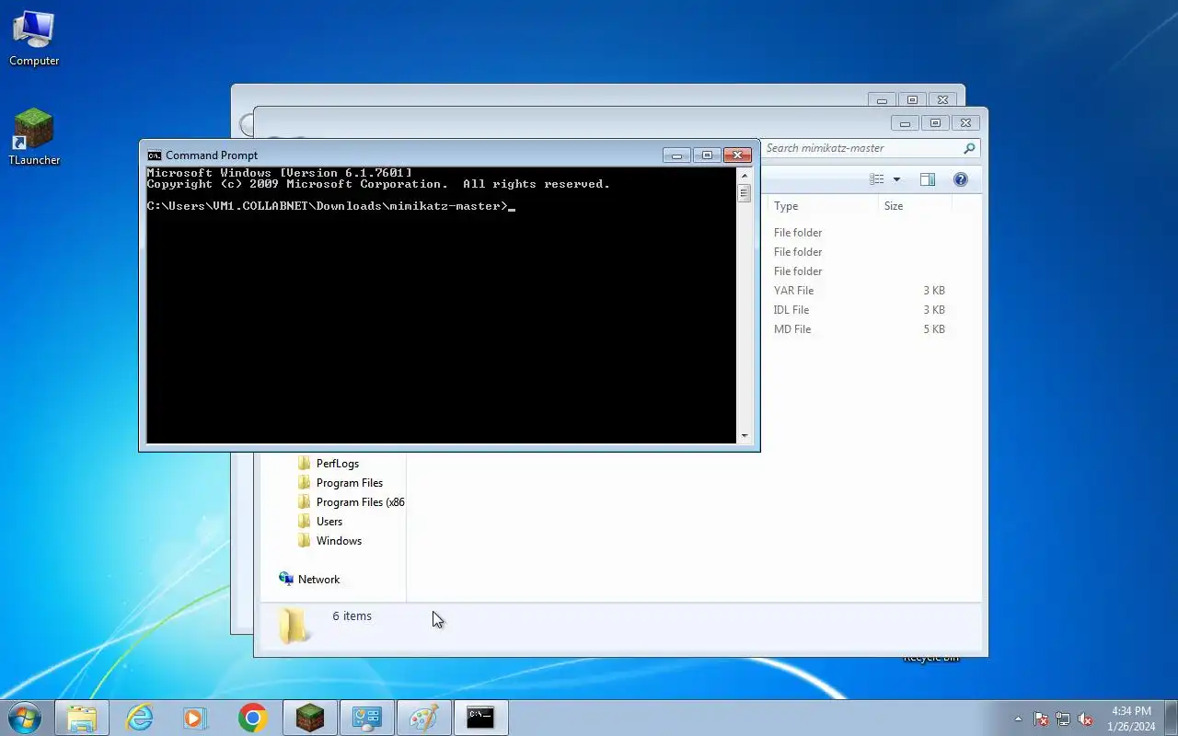Select Program Files in the navigation tree
Screen dimensions: 1178x736
(350, 483)
